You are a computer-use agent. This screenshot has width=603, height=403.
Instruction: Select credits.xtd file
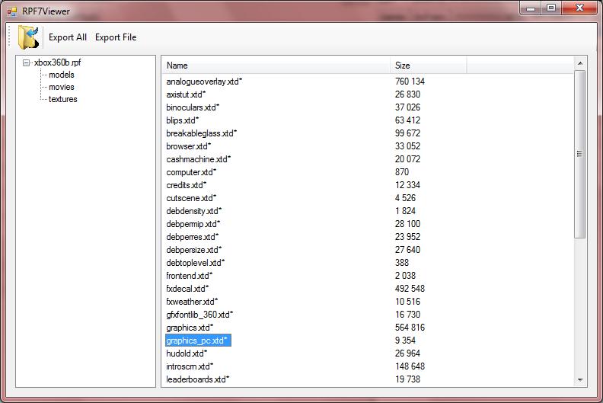pyautogui.click(x=186, y=185)
